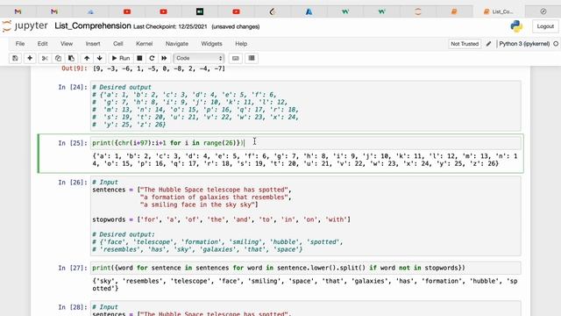Image resolution: width=561 pixels, height=316 pixels.
Task: Click into the Desired output cell In [24]
Action: pos(306,105)
